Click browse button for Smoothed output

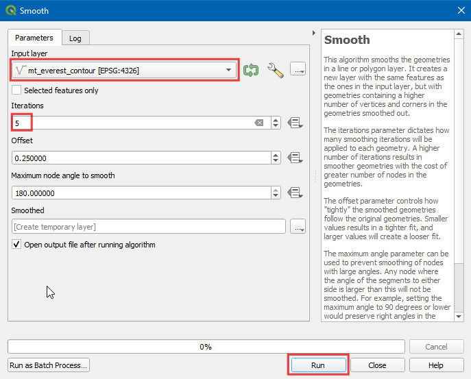click(x=298, y=227)
